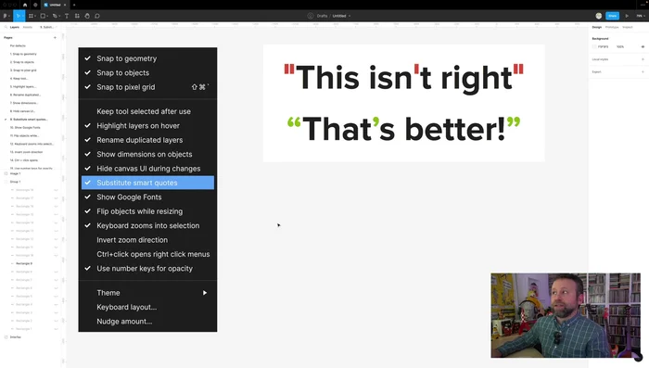Open the community globe icon in tab bar
This screenshot has width=649, height=368.
(35, 5)
